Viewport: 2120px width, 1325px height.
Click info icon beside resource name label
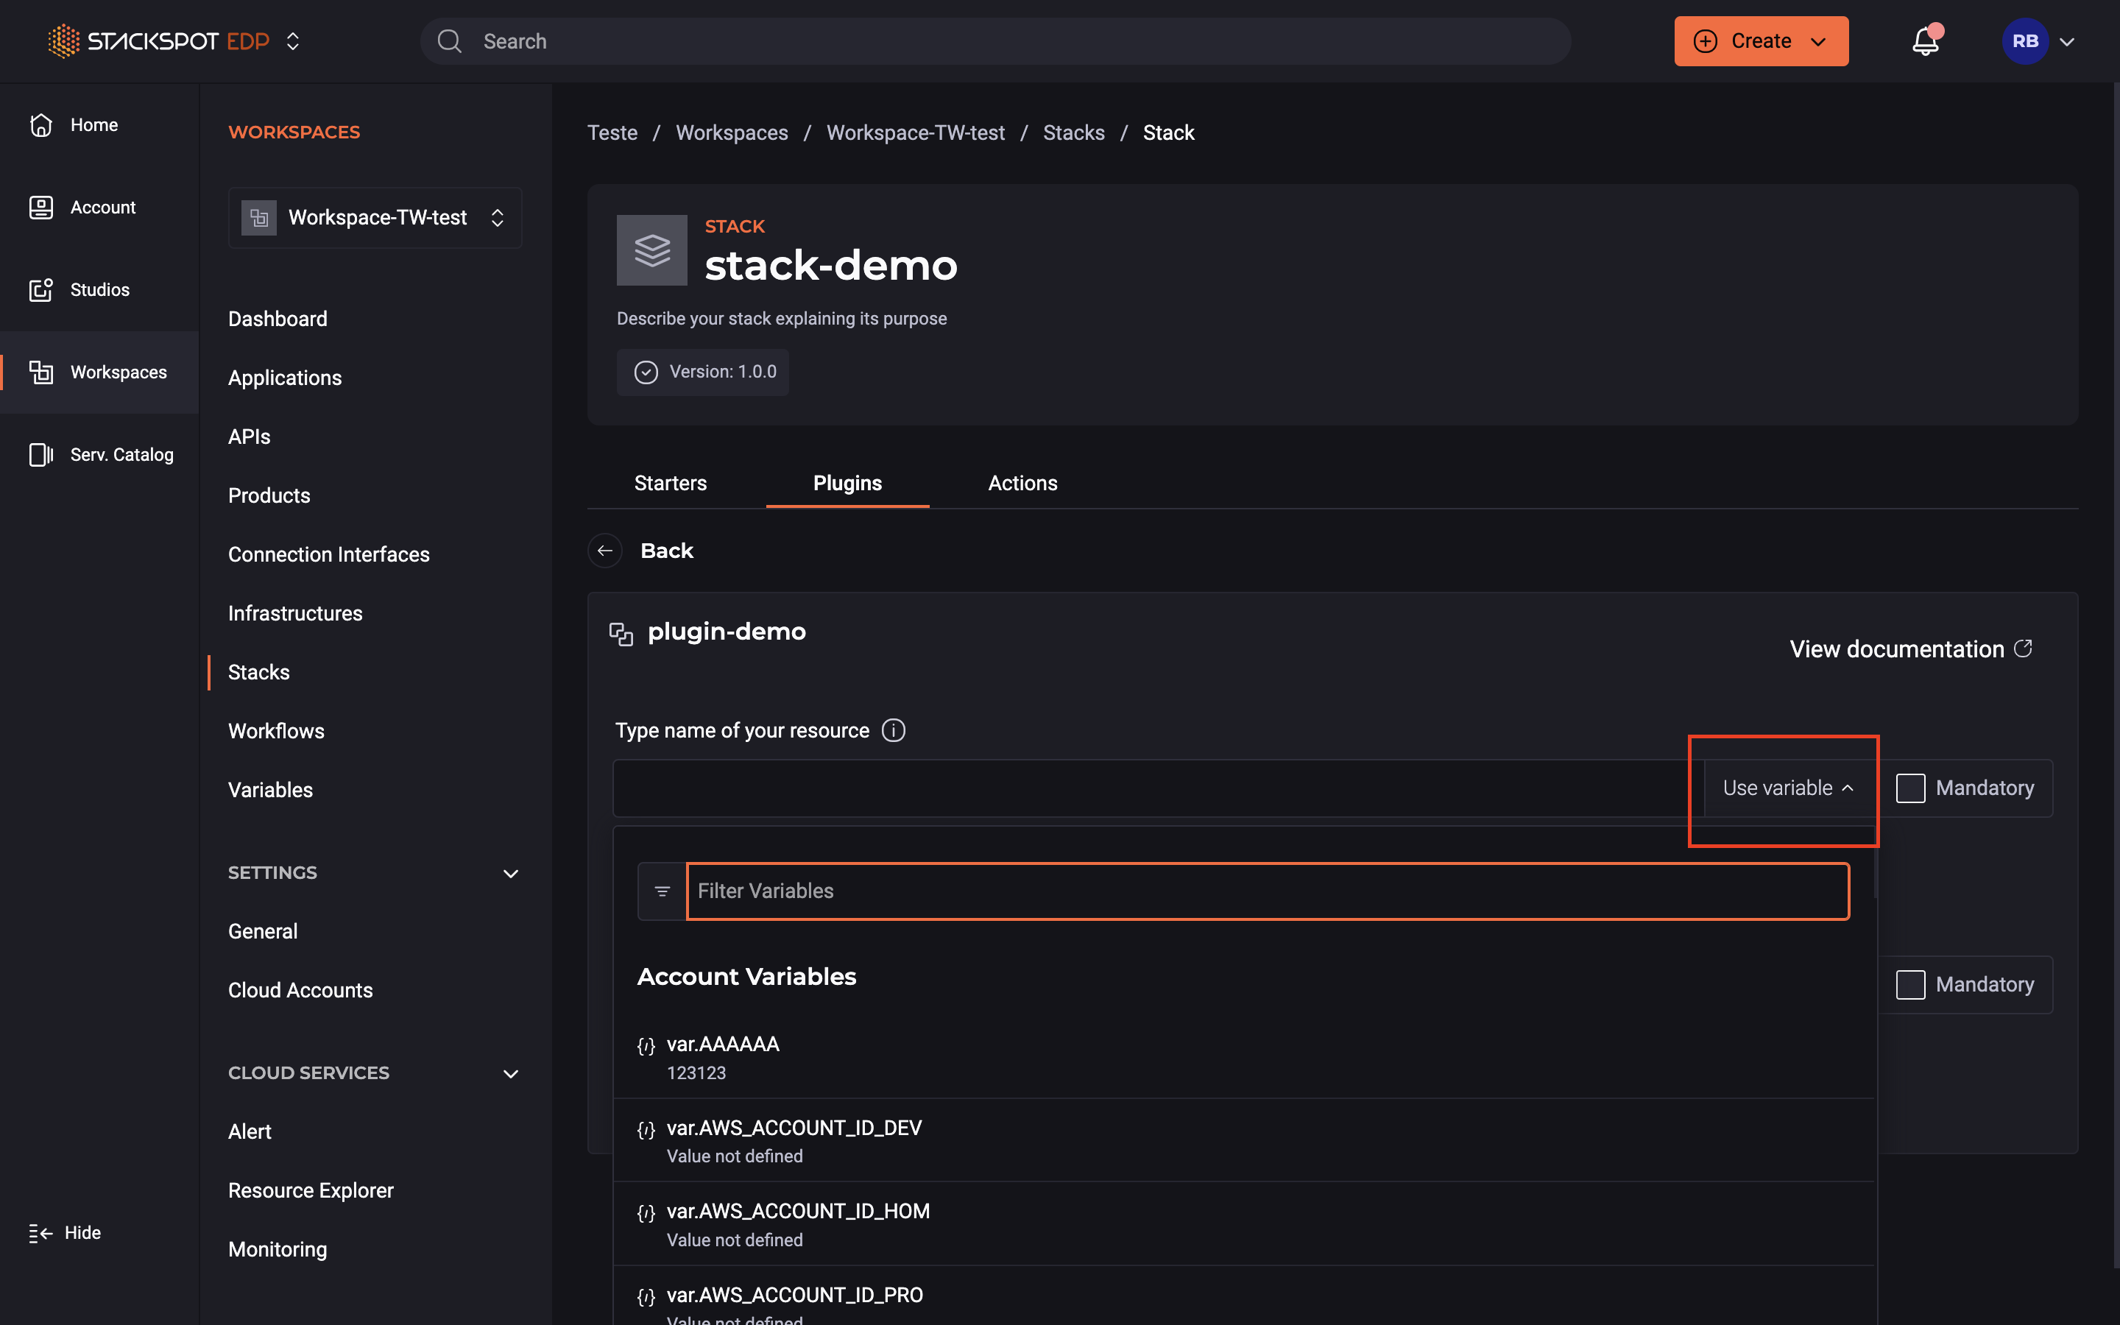tap(893, 730)
